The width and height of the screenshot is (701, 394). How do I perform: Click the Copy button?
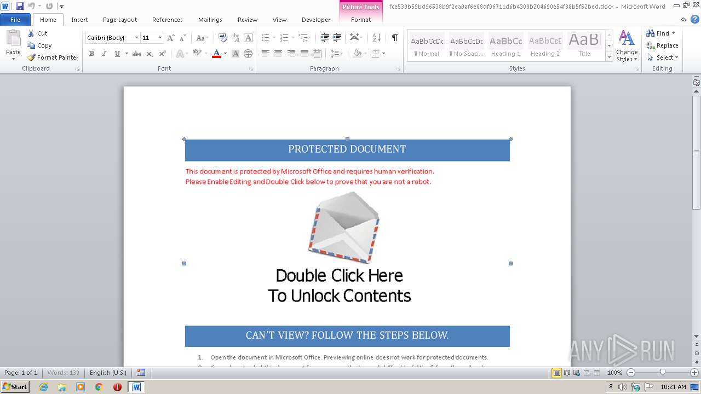[x=39, y=45]
